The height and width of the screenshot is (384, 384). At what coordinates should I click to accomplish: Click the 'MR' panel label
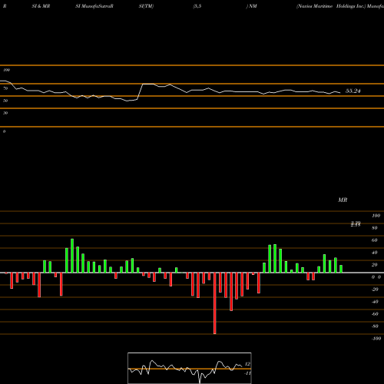tap(343, 200)
